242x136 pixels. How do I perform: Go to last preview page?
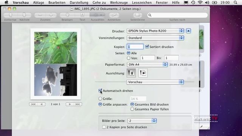pos(78,104)
